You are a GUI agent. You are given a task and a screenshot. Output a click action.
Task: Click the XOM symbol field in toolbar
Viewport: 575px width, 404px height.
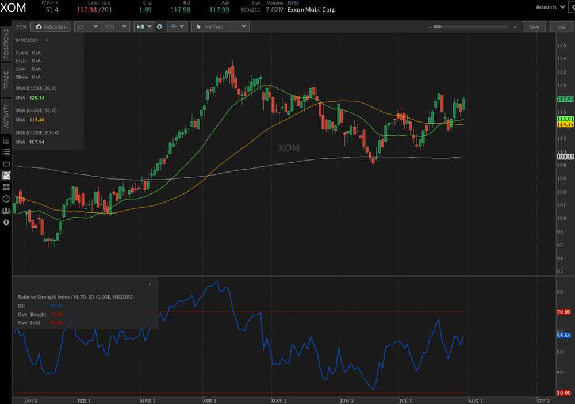tap(21, 27)
